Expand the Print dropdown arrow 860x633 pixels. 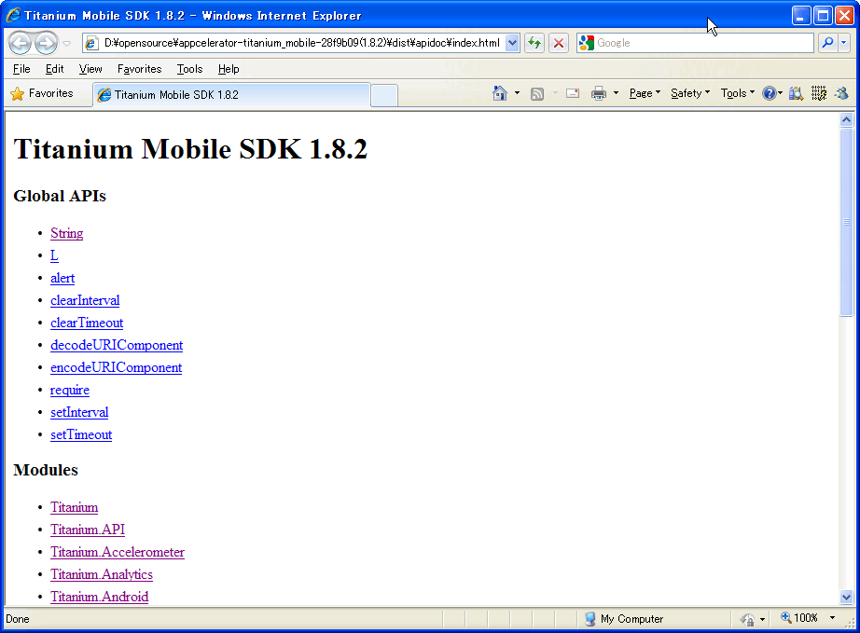point(616,94)
